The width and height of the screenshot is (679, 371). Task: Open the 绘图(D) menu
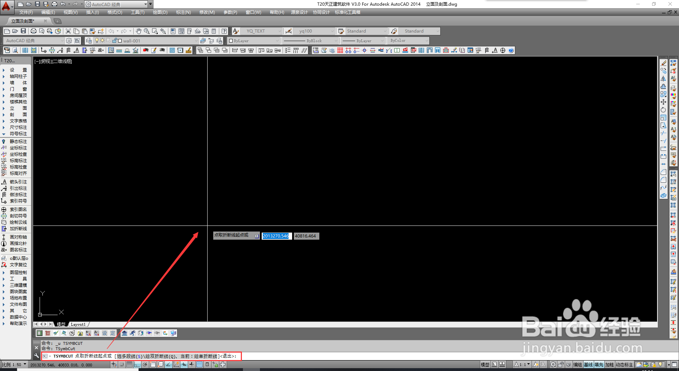click(x=160, y=12)
